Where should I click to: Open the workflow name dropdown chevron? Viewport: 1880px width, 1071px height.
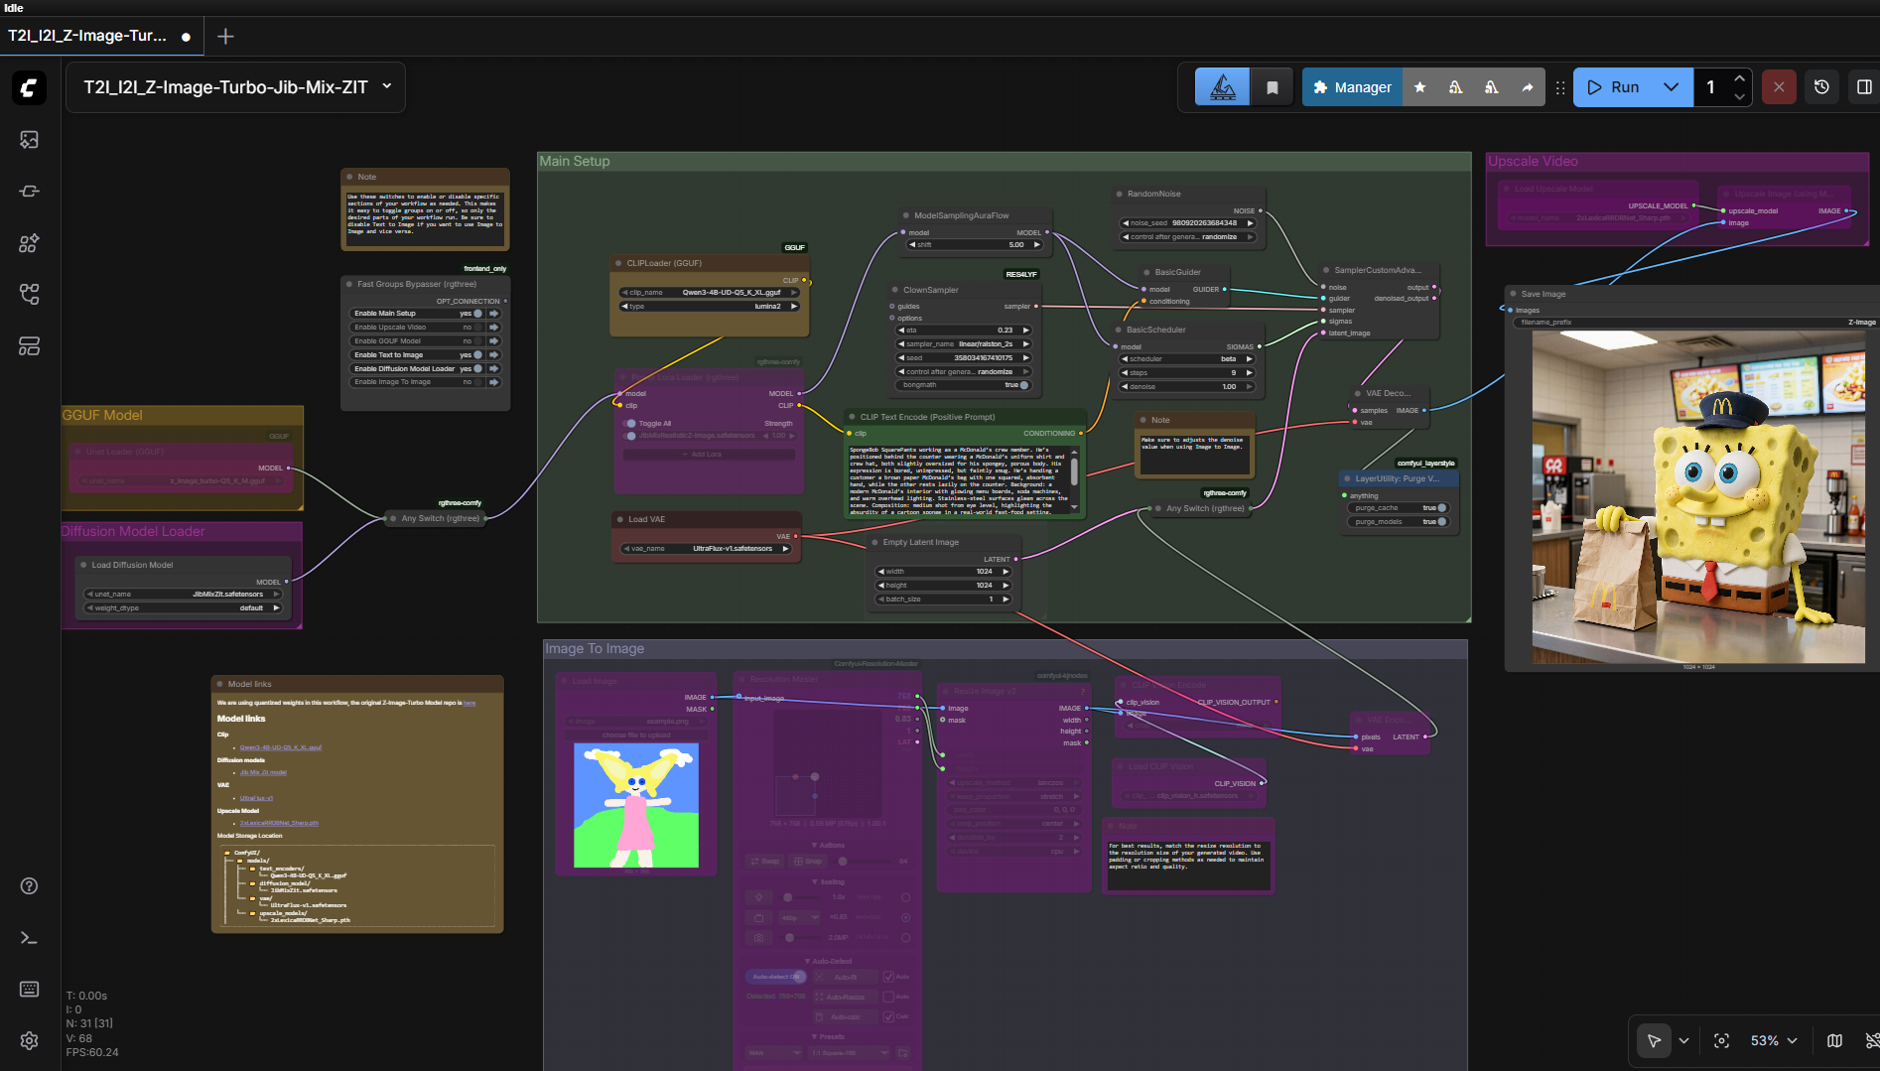tap(387, 86)
